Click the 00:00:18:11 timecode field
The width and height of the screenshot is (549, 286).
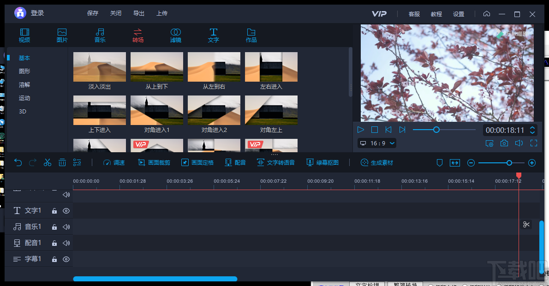(x=505, y=130)
